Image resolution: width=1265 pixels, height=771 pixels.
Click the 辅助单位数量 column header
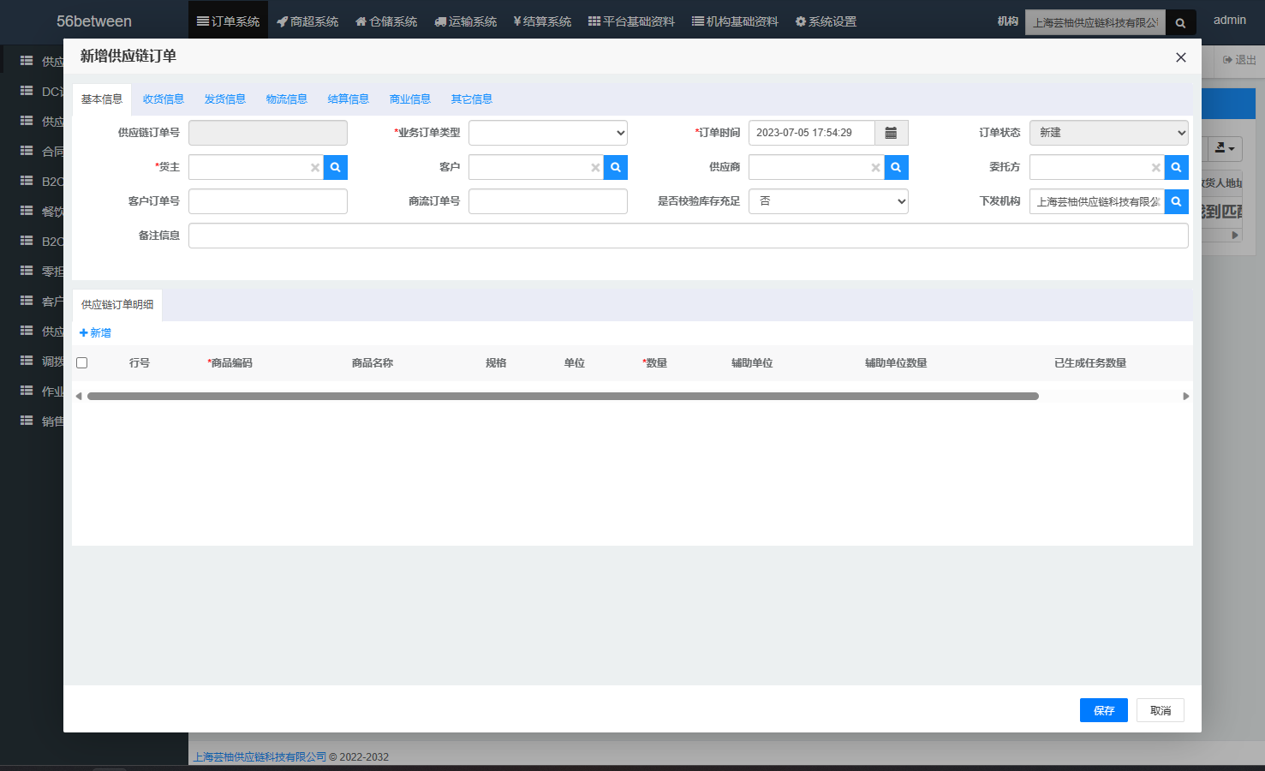pyautogui.click(x=896, y=363)
